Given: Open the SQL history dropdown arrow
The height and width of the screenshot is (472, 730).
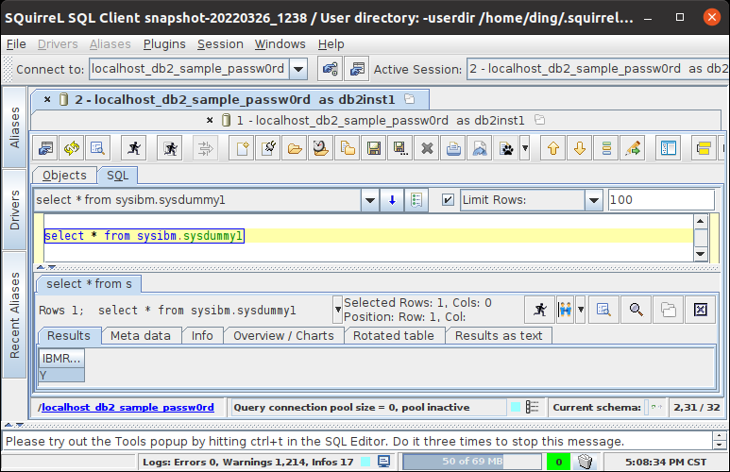Looking at the screenshot, I should click(x=370, y=200).
